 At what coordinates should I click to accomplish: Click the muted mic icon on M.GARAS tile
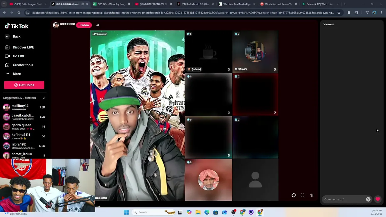275,70
